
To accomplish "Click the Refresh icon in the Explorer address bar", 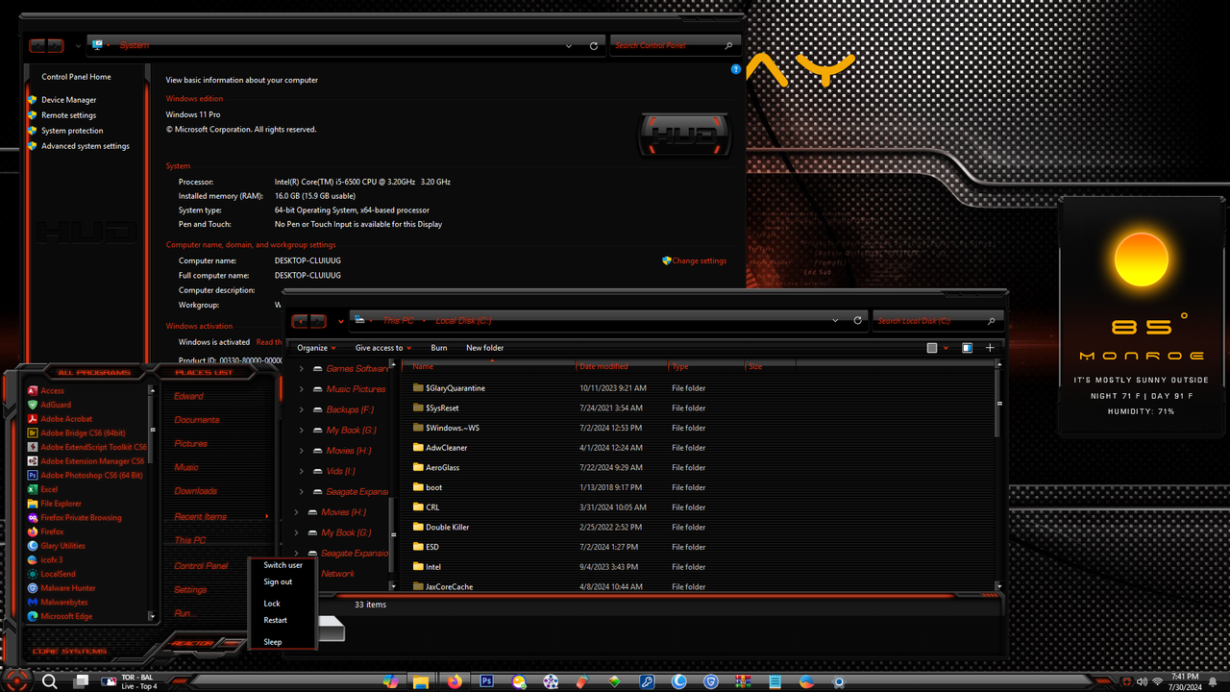I will 857,320.
